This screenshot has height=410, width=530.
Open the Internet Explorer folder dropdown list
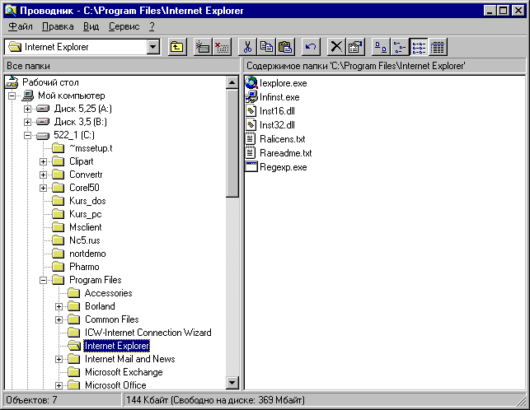(152, 47)
